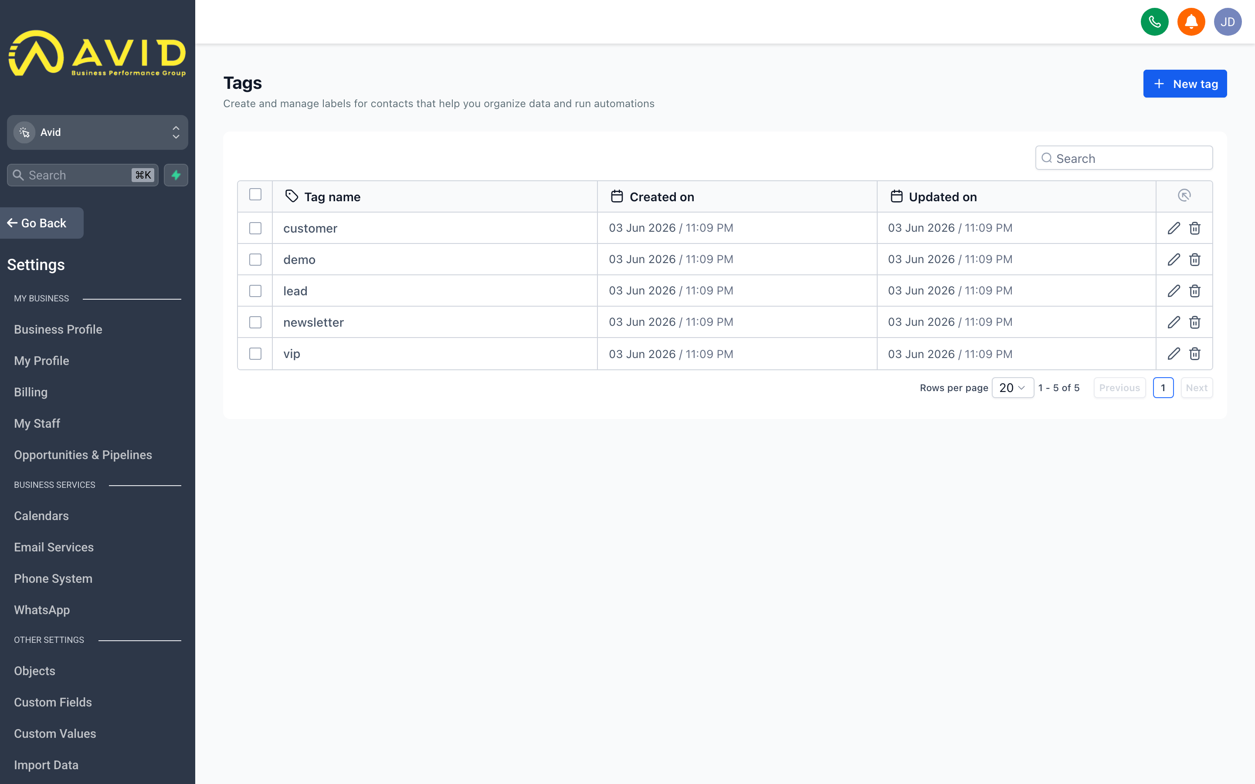Viewport: 1255px width, 784px height.
Task: Delete the newsletter tag with trash icon
Action: pyautogui.click(x=1195, y=322)
